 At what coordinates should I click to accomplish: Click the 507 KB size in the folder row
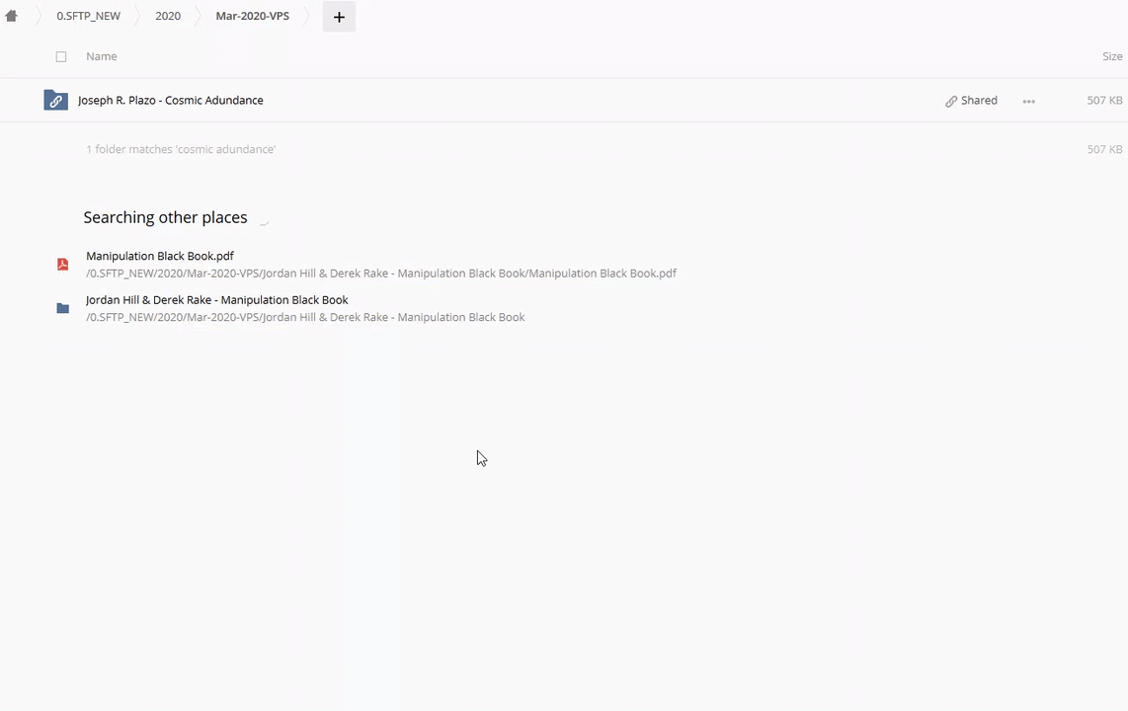[1103, 101]
